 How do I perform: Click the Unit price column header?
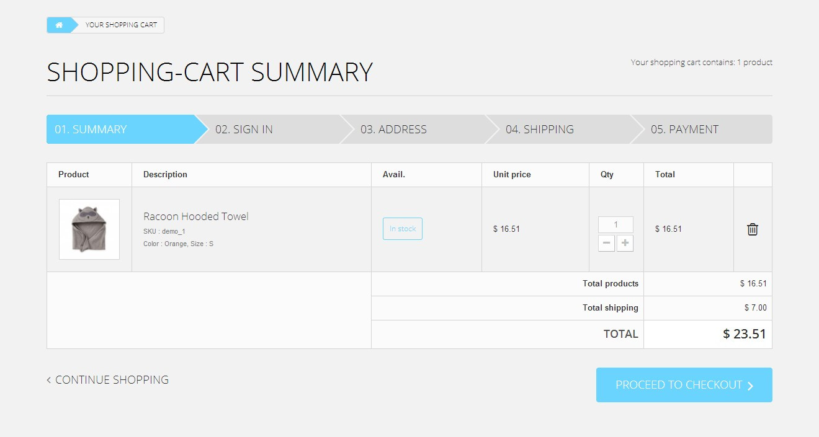click(x=512, y=175)
